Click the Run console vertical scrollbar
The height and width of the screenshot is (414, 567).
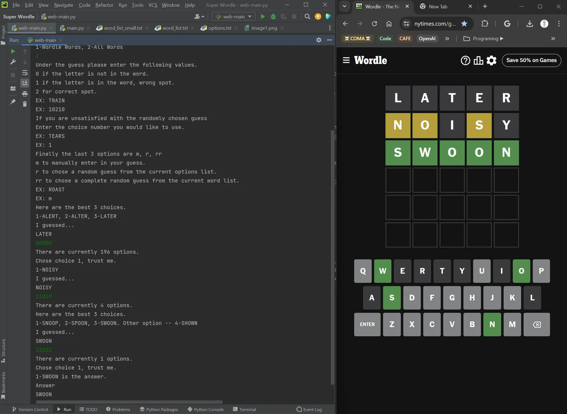pos(332,257)
